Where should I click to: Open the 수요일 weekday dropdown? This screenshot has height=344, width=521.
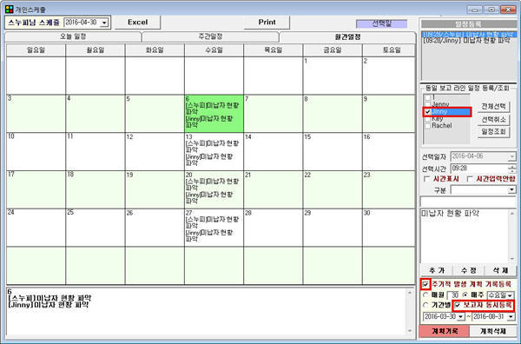click(x=510, y=295)
